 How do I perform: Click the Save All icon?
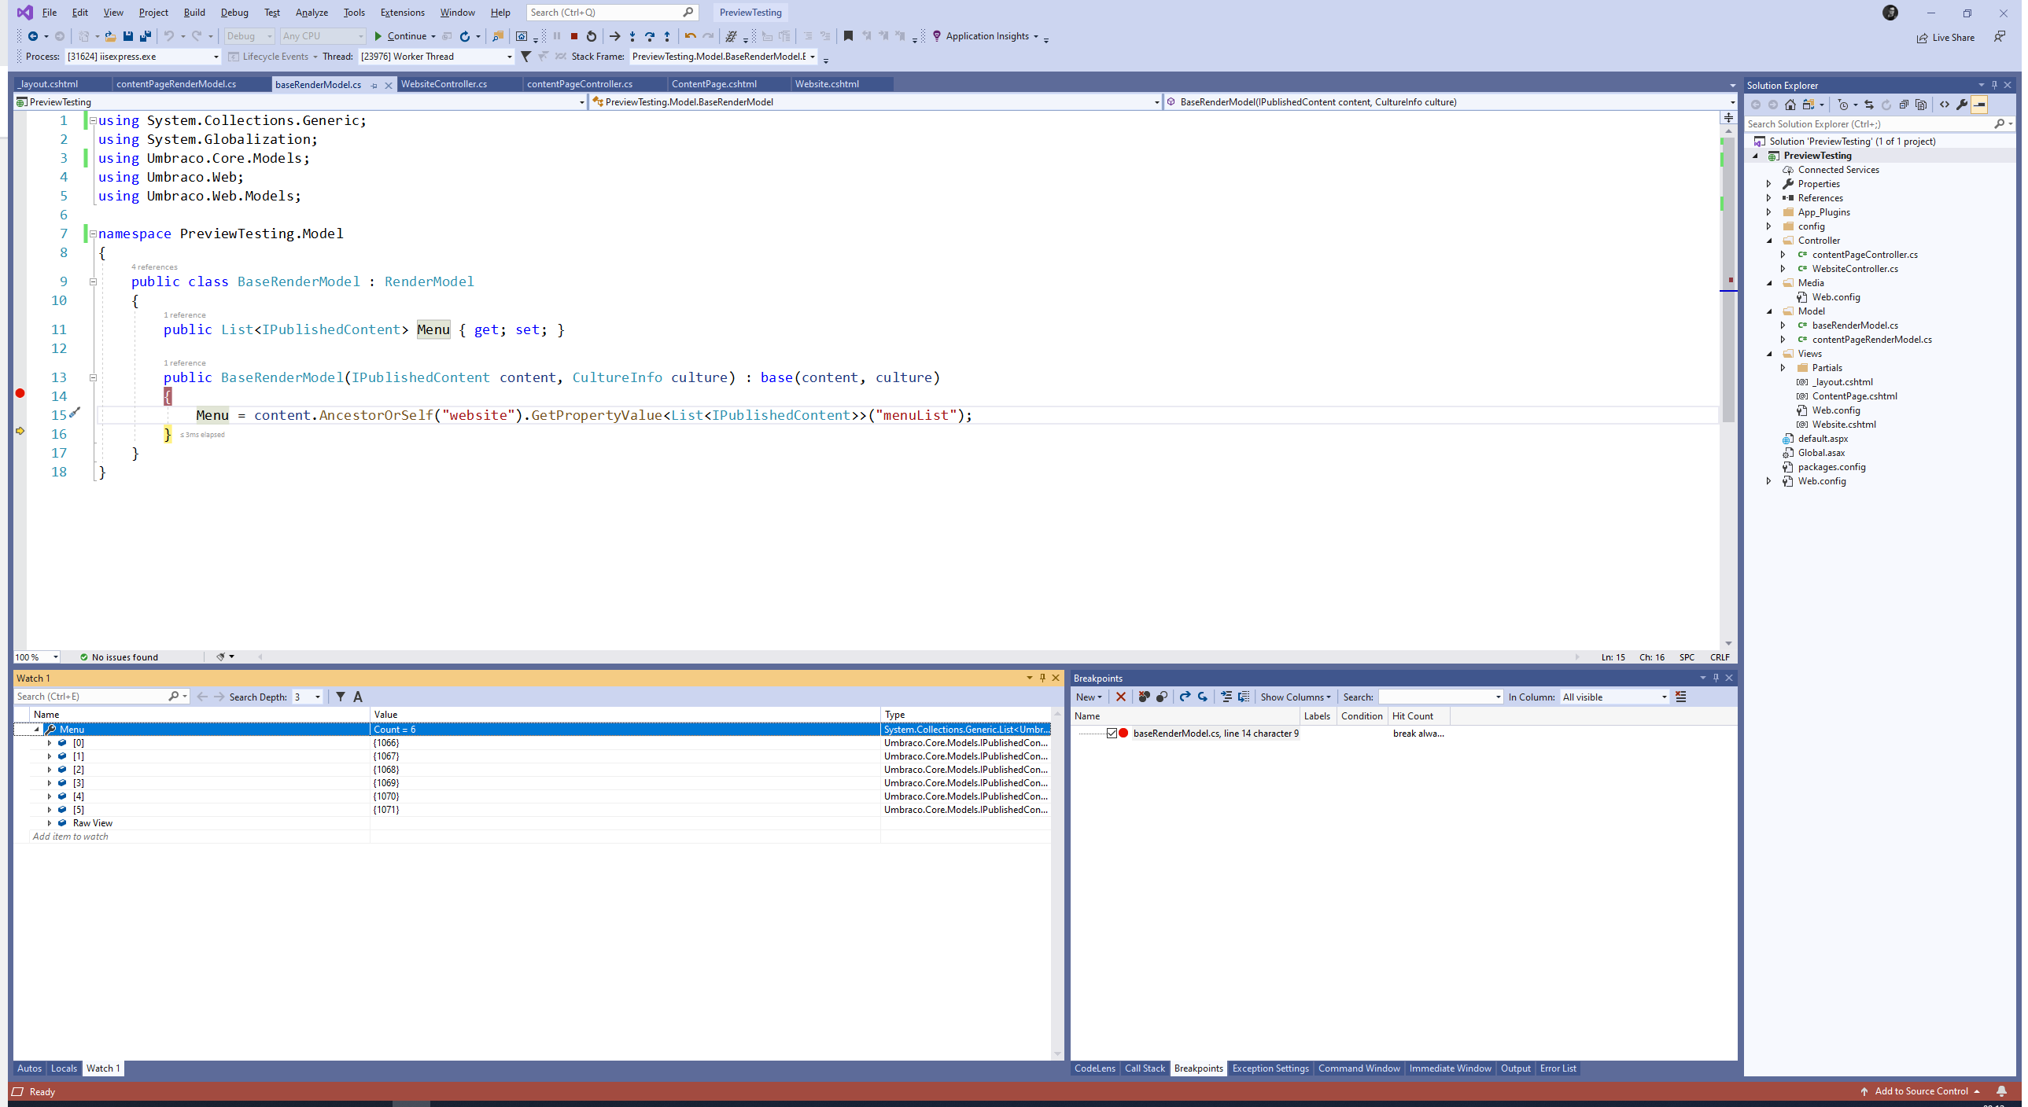146,36
